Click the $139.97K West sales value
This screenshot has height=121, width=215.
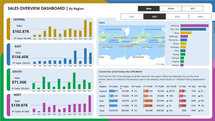[x=19, y=105]
